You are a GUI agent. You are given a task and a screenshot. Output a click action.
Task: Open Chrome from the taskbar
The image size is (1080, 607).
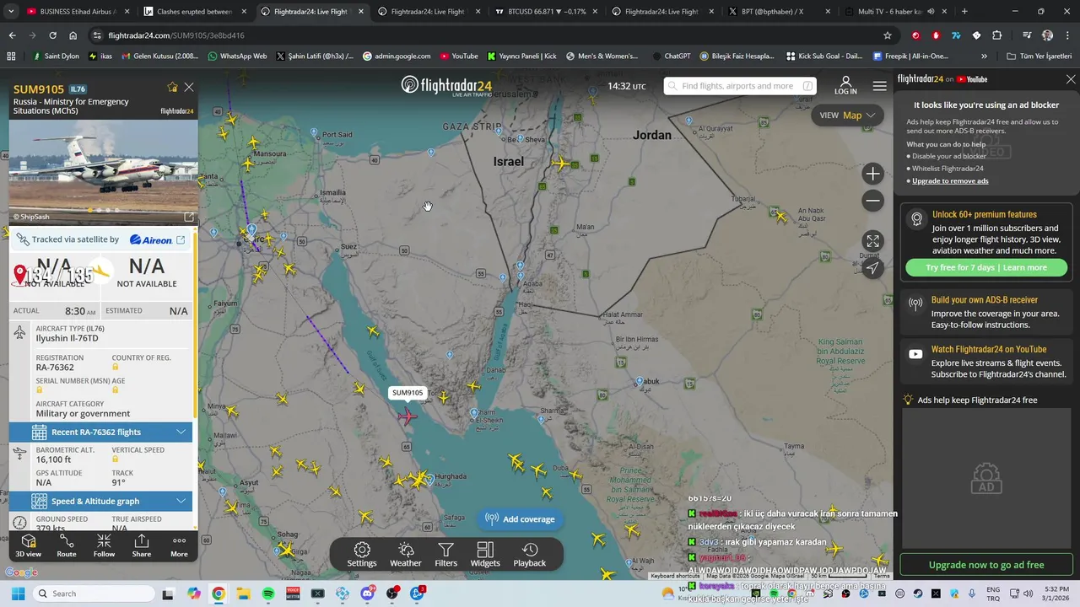click(219, 594)
